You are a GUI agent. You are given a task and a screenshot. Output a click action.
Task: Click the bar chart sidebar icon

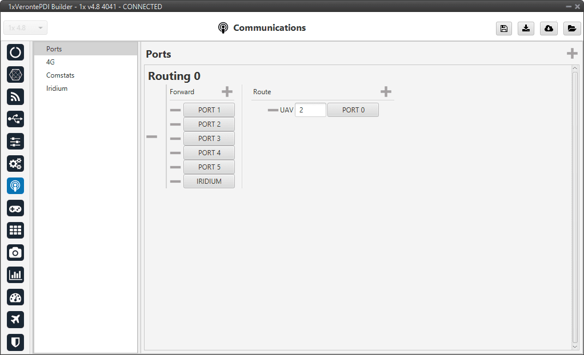(x=15, y=275)
